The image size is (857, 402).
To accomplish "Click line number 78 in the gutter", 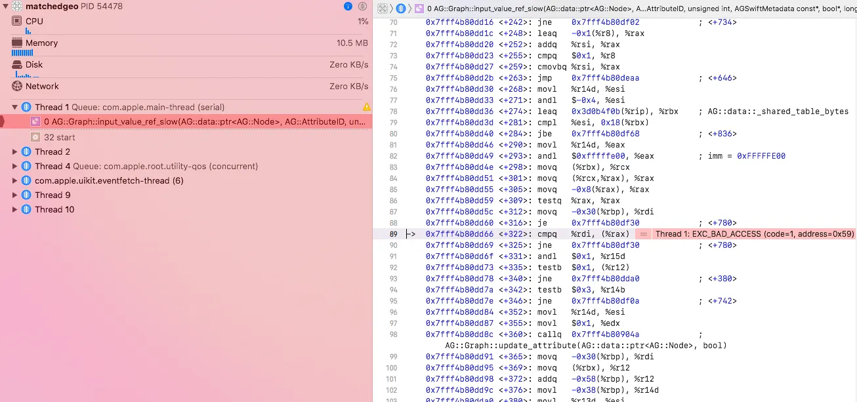I will [393, 111].
